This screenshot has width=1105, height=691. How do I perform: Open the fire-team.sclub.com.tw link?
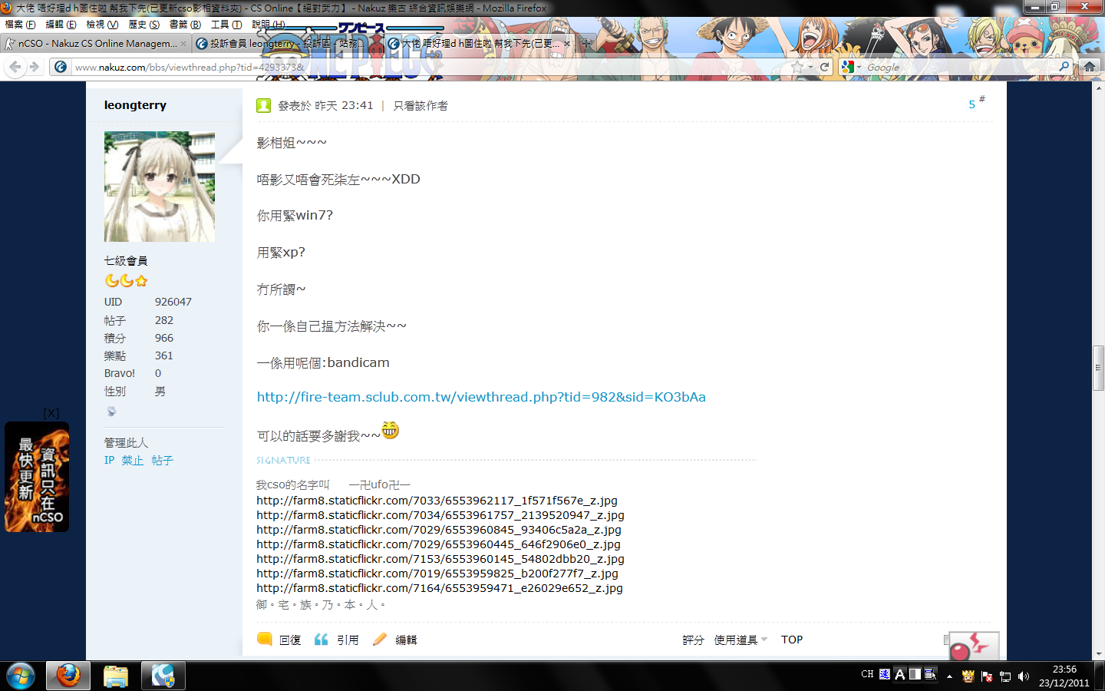[481, 397]
